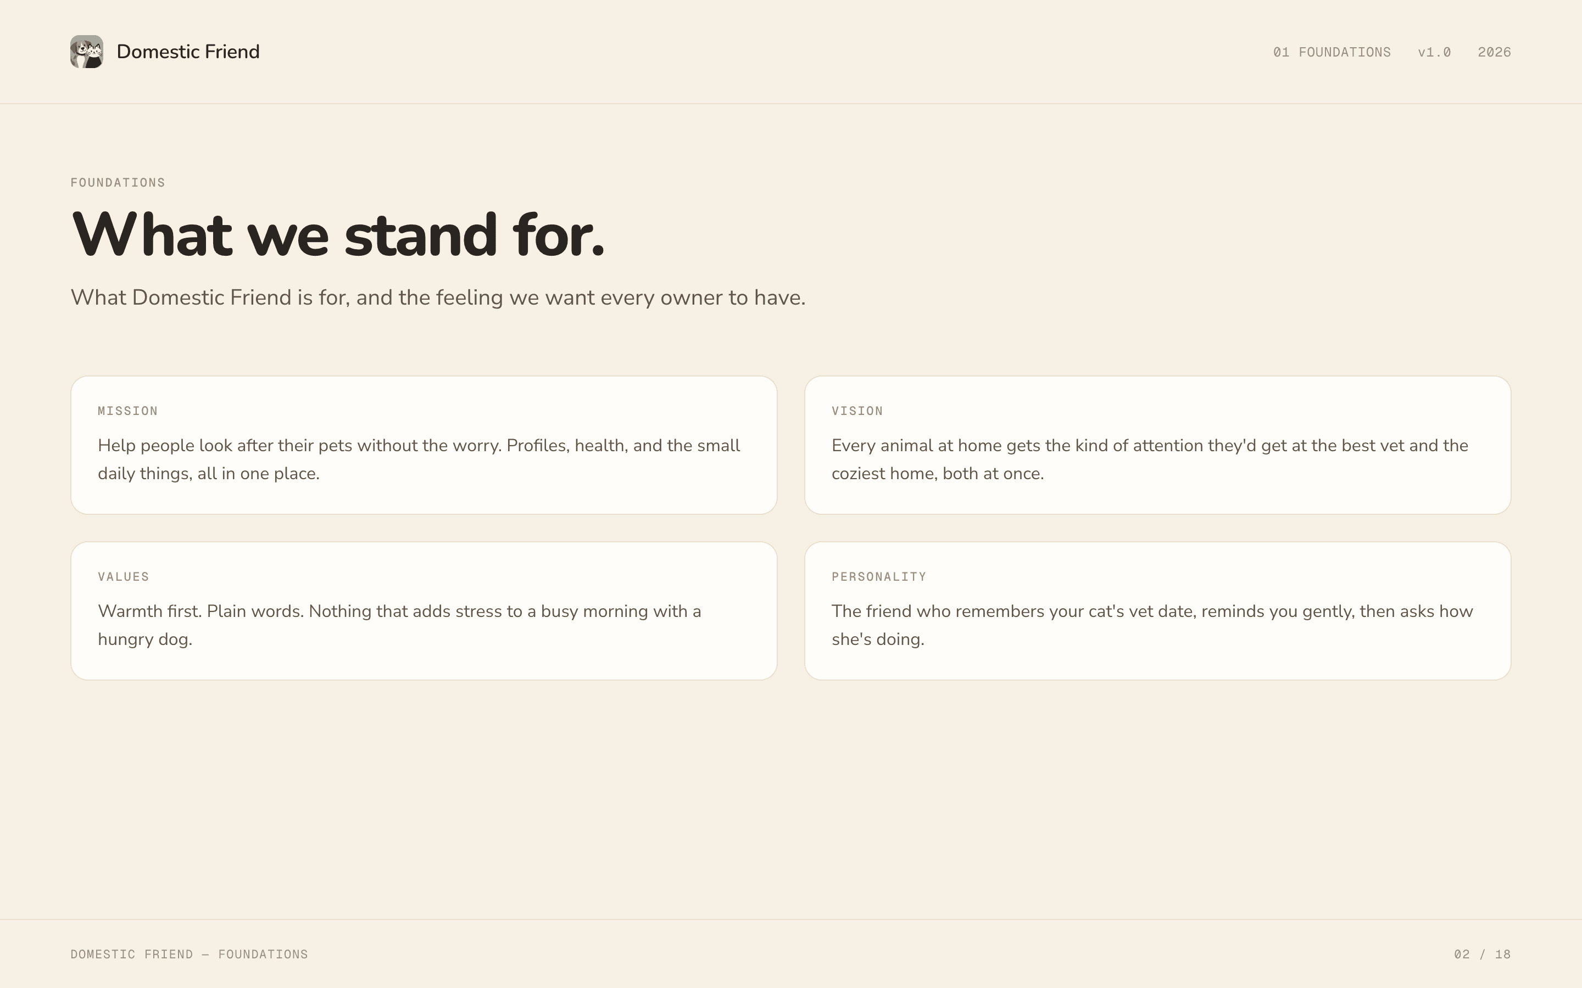Click the 'VALUES' card label
This screenshot has height=988, width=1582.
point(124,577)
